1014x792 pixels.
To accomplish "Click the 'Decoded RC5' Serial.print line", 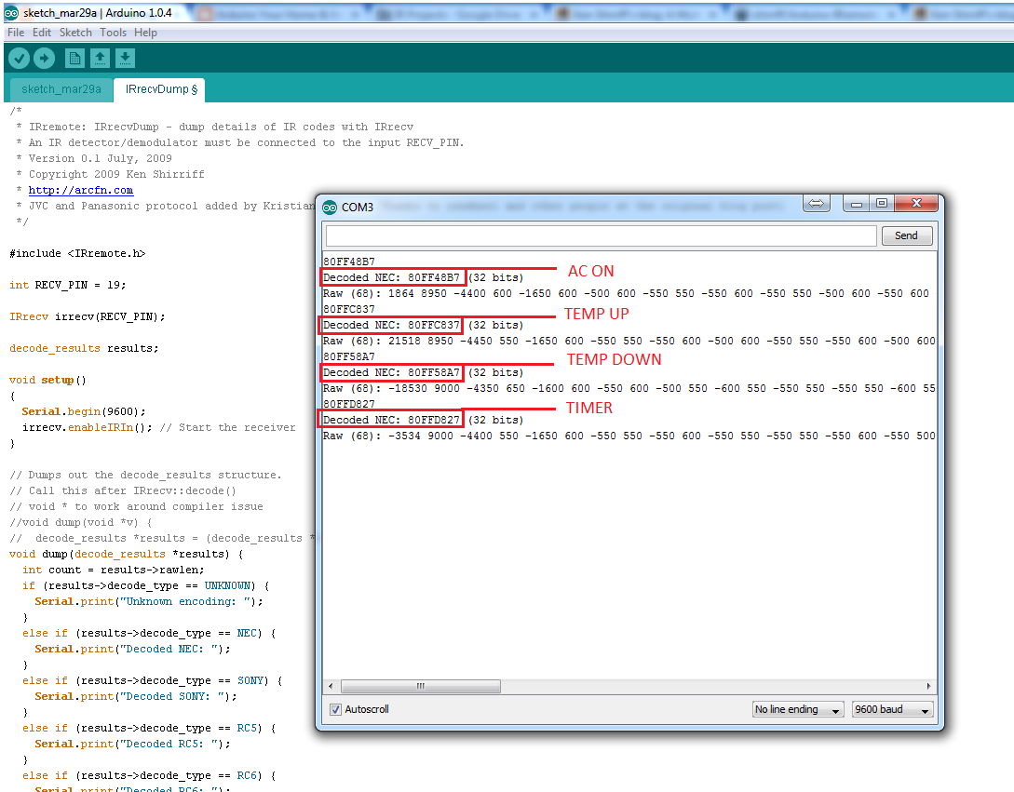I will pyautogui.click(x=132, y=744).
